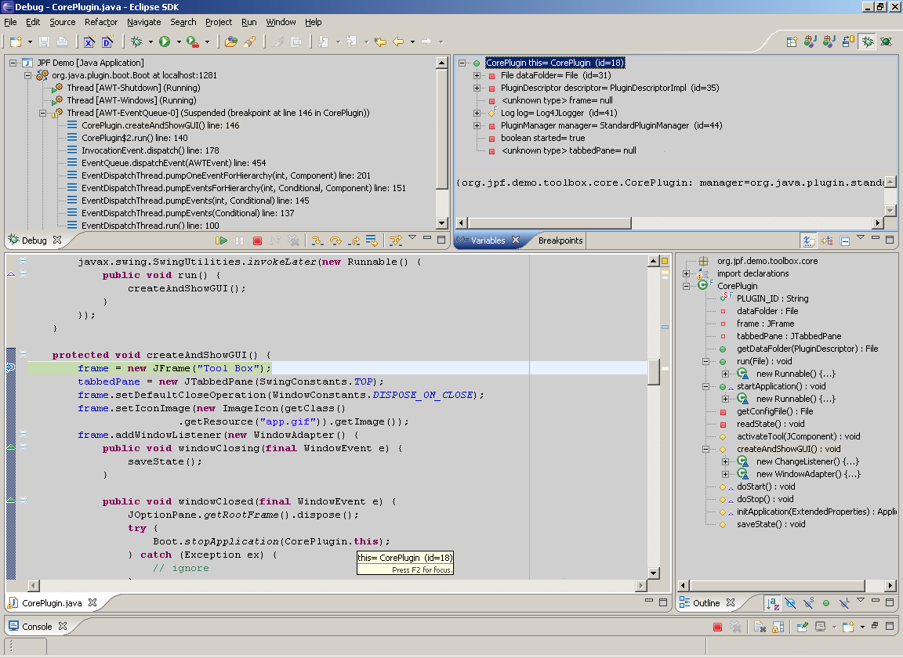Click the editor vertical scrollbar thumb
This screenshot has width=903, height=658.
click(653, 372)
